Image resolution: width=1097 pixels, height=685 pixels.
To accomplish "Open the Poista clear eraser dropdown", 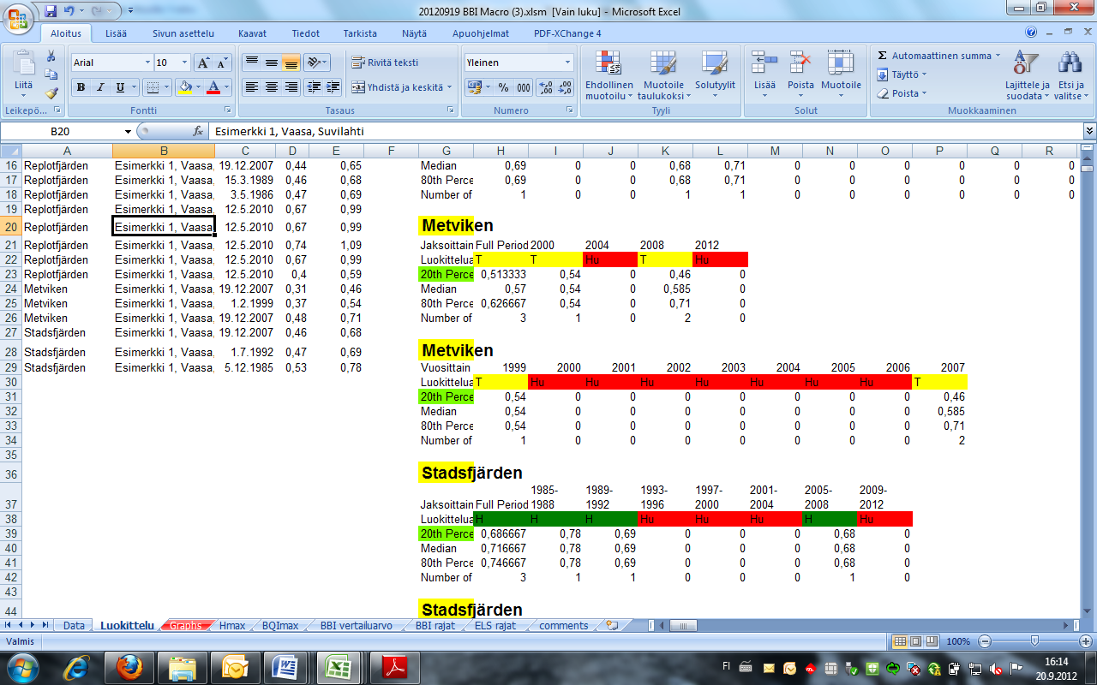I will [901, 93].
